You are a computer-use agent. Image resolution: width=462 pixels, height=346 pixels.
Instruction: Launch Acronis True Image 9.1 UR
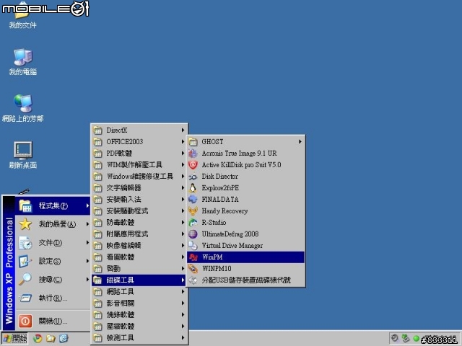[245, 153]
